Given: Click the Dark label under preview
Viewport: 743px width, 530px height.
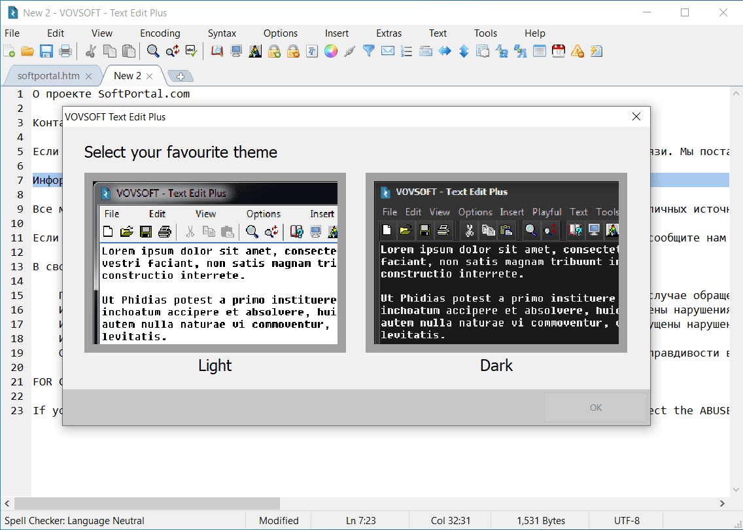Looking at the screenshot, I should coord(496,366).
